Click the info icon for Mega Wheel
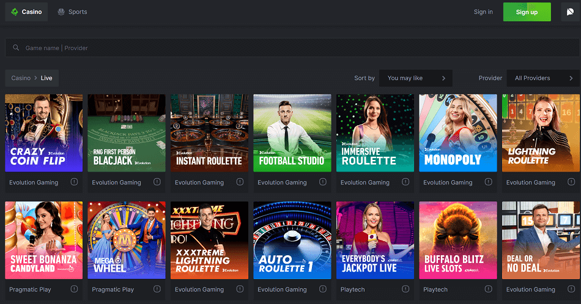Image resolution: width=581 pixels, height=304 pixels. [157, 289]
